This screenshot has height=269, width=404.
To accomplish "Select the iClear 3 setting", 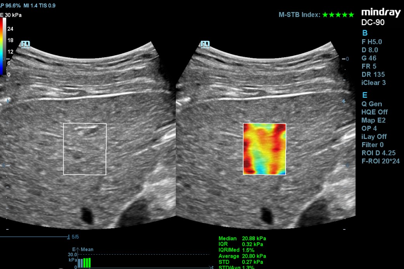I will (x=373, y=83).
